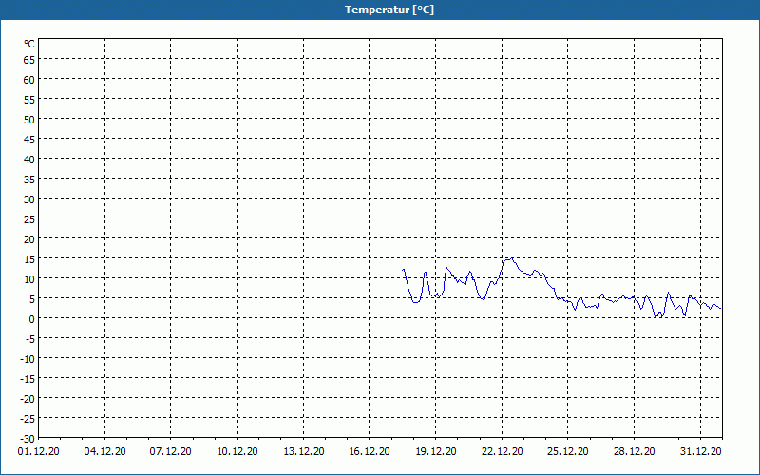Click the start of the blue temperature curve
Image resolution: width=760 pixels, height=475 pixels.
[x=403, y=270]
